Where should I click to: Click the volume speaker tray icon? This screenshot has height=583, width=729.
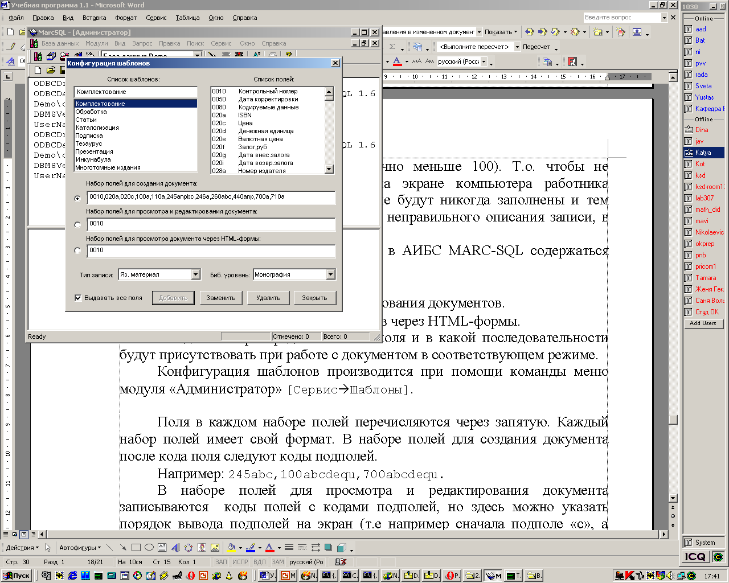coord(670,576)
